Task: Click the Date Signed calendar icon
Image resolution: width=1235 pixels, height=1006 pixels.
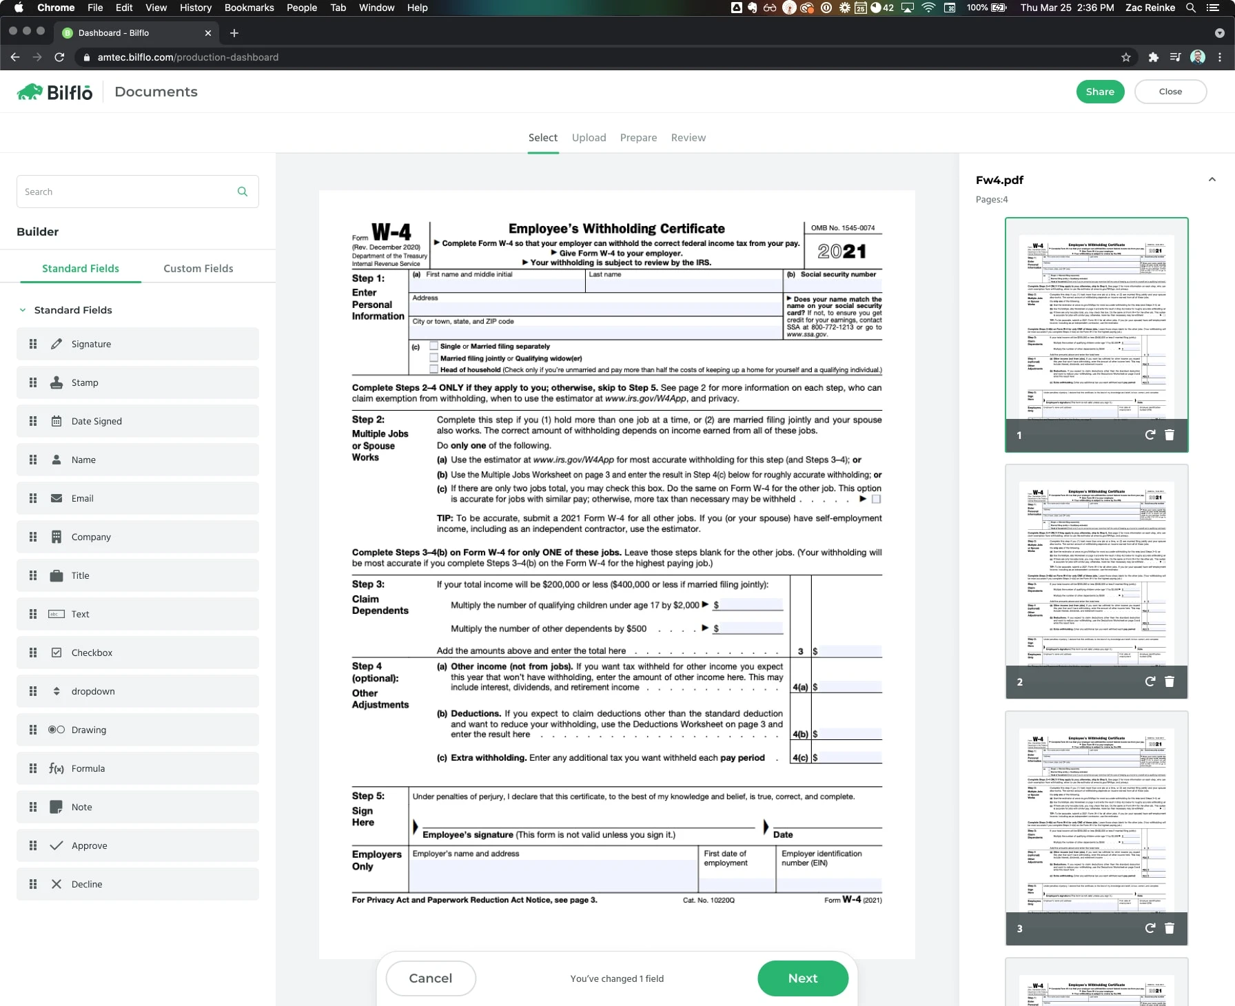Action: (x=57, y=421)
